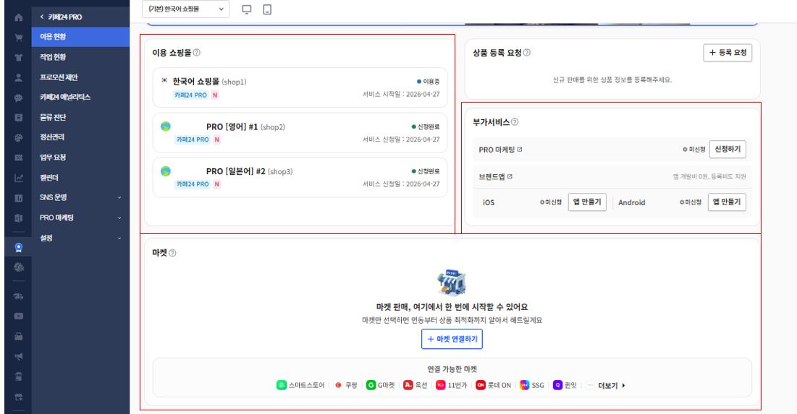Select 이용 현황 menu item
Viewport: 797px width, 414px height.
(80, 37)
